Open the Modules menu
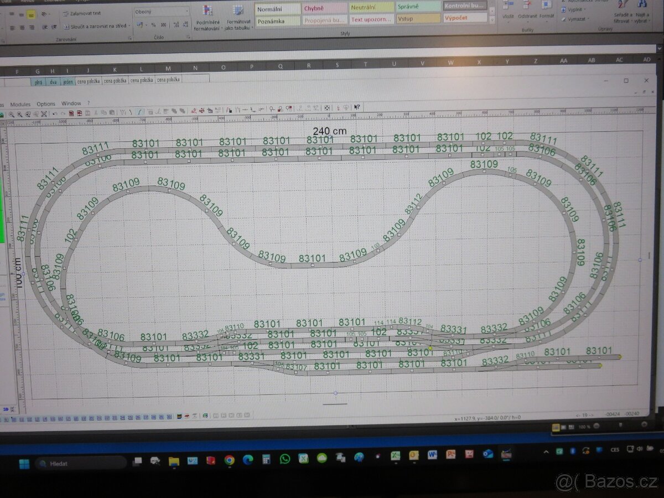The width and height of the screenshot is (664, 498). [20, 104]
